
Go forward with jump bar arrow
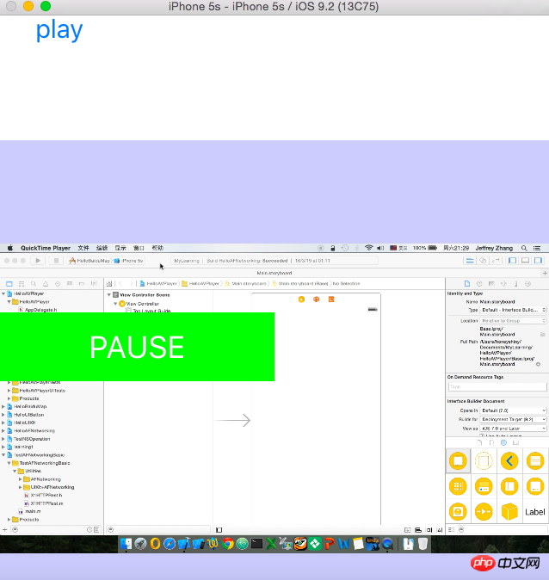[132, 284]
